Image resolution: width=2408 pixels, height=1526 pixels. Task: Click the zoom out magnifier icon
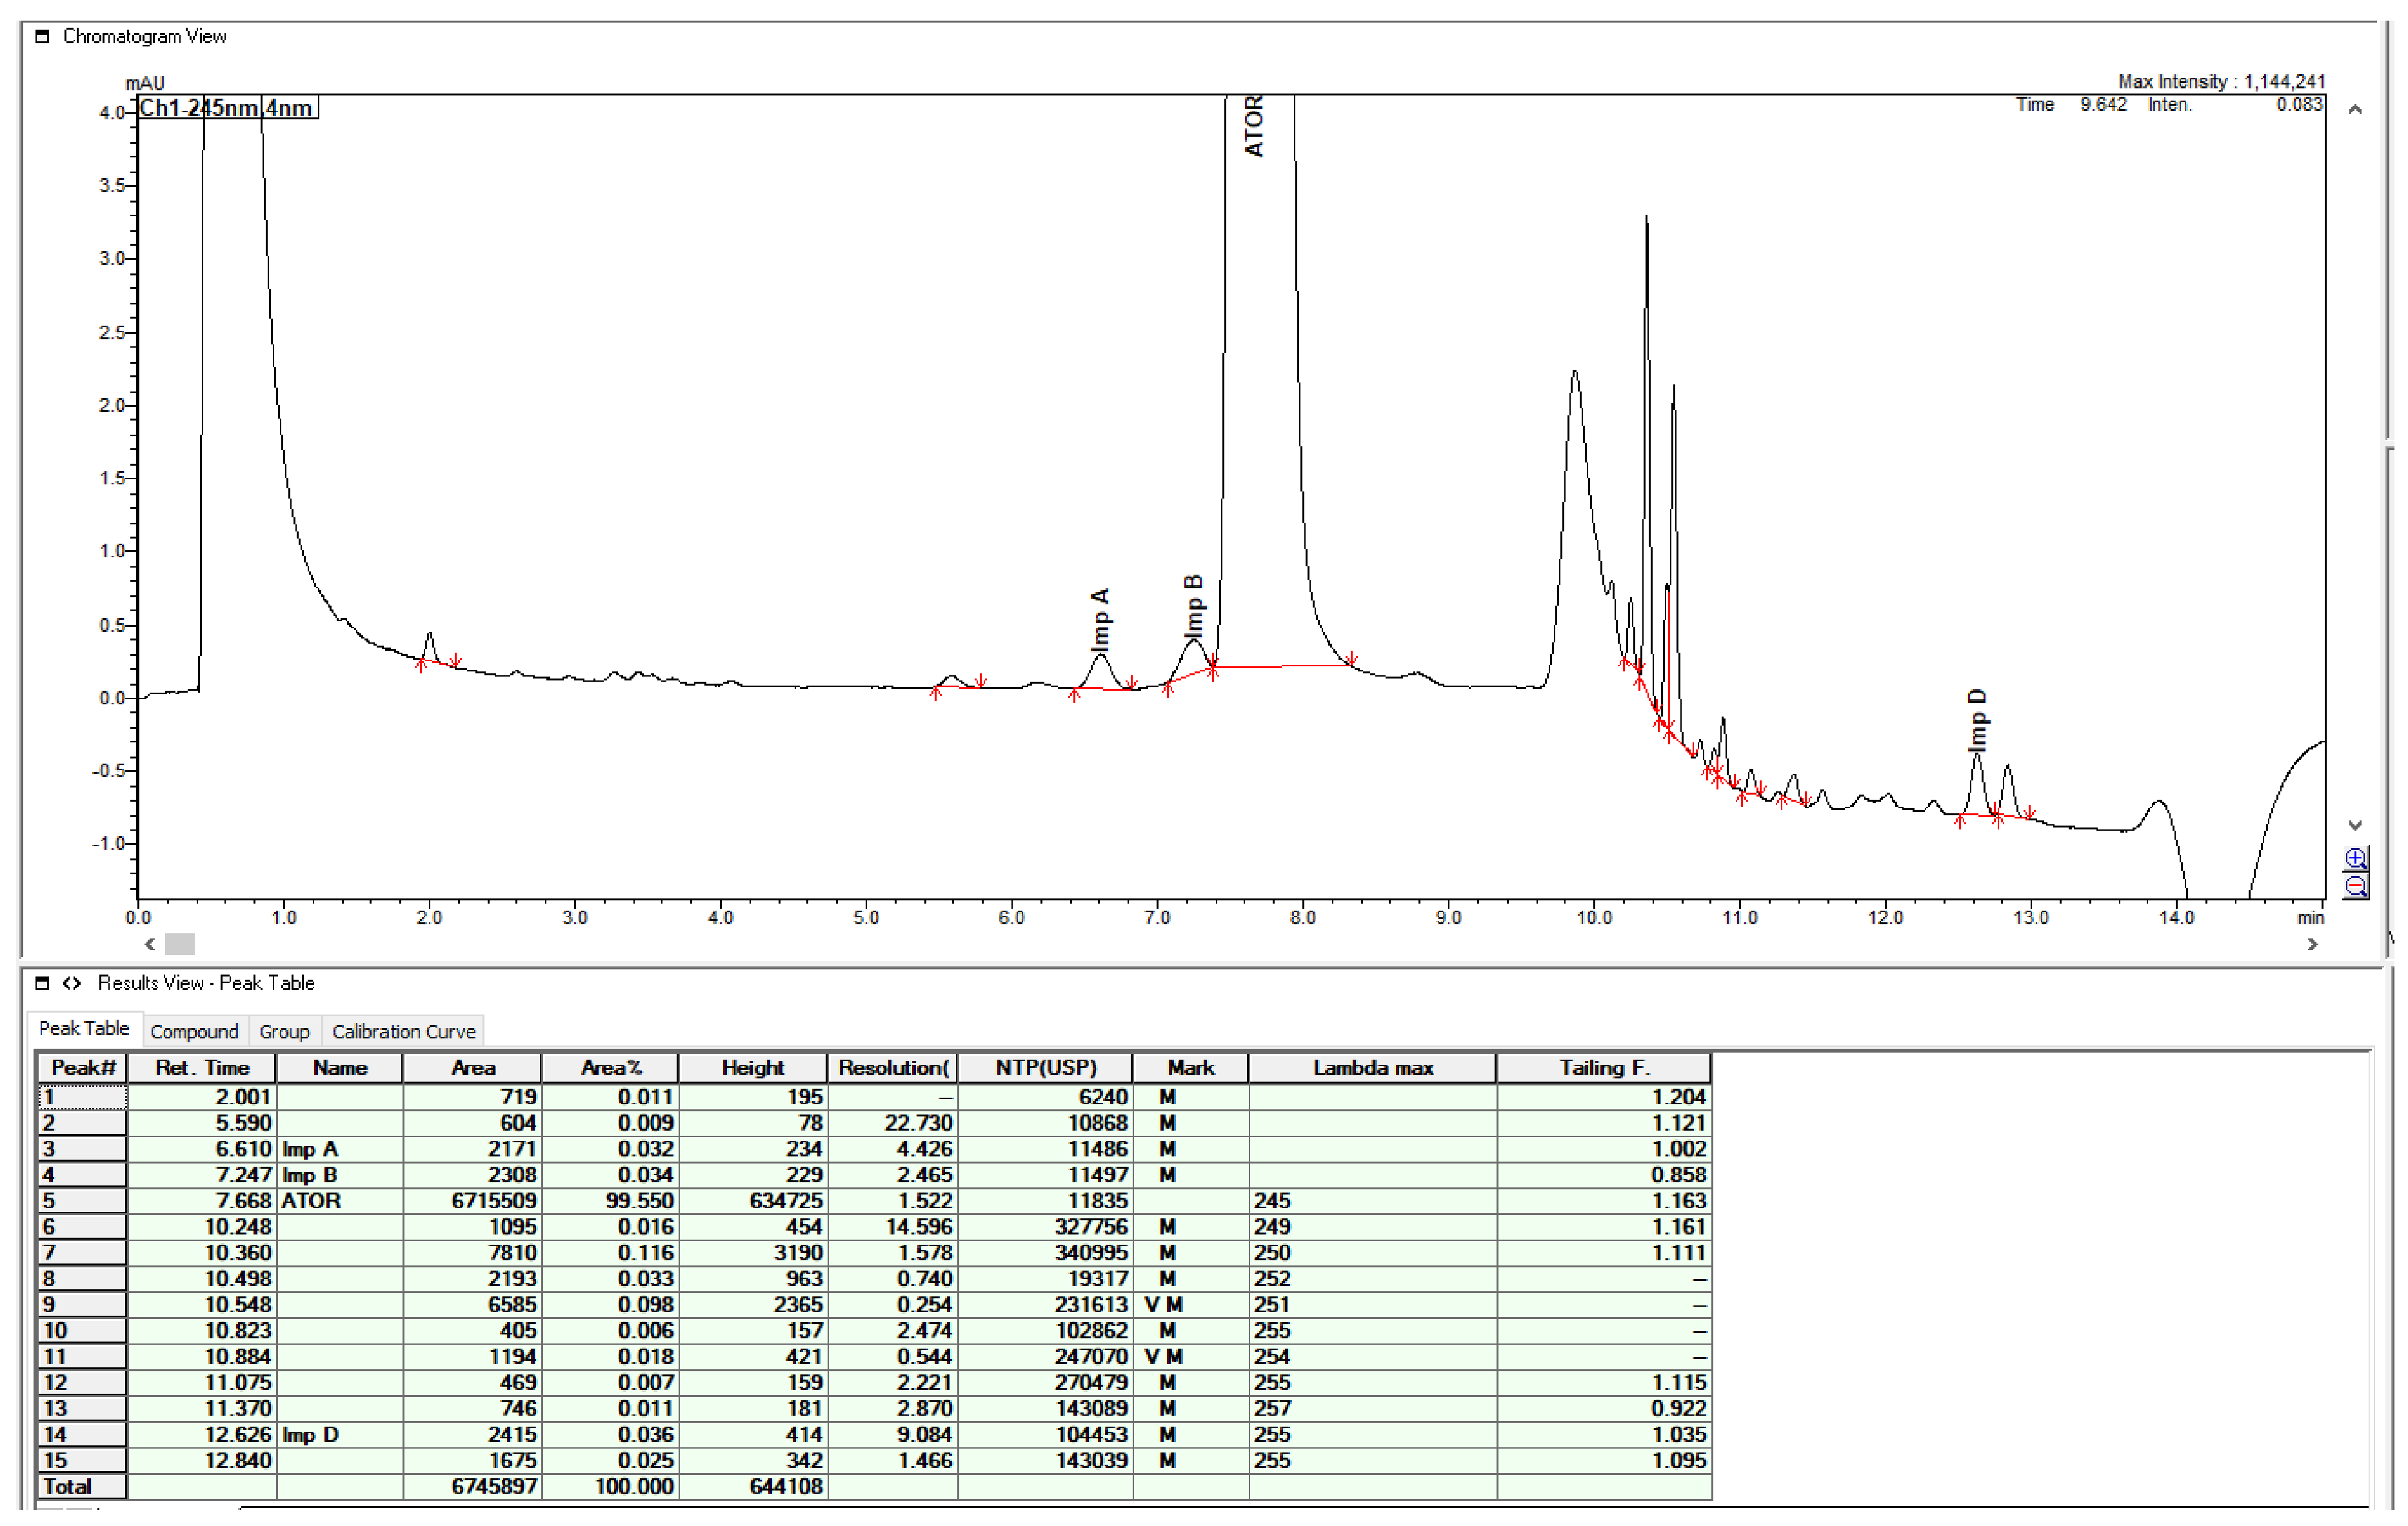tap(2355, 886)
